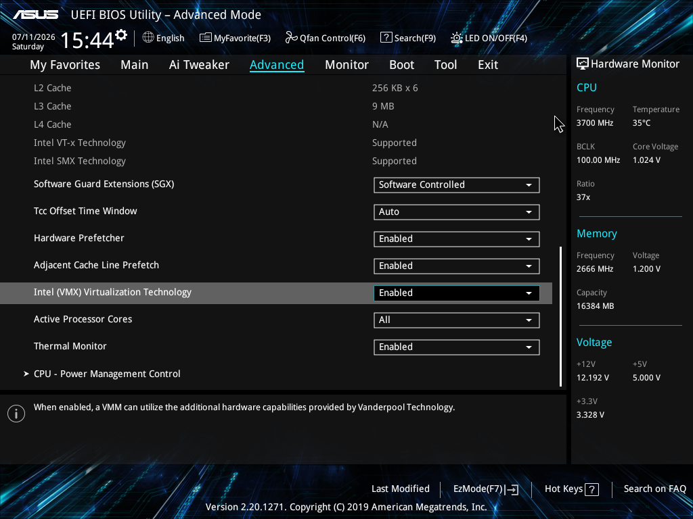The height and width of the screenshot is (519, 693).
Task: Click the BCLK 100.00 MHz value
Action: pos(598,160)
